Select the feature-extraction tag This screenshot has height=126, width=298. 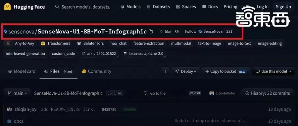tap(149, 43)
